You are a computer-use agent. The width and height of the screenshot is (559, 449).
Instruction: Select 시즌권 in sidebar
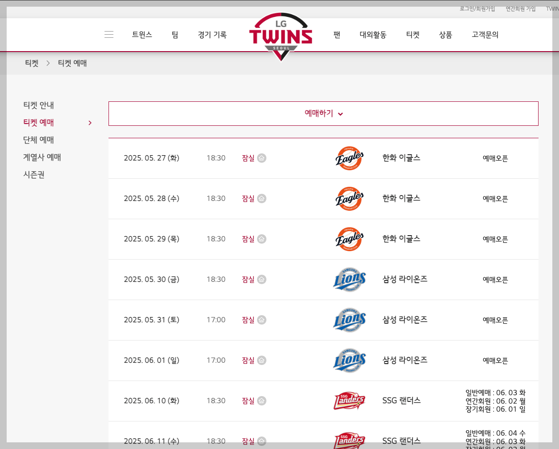click(x=34, y=175)
